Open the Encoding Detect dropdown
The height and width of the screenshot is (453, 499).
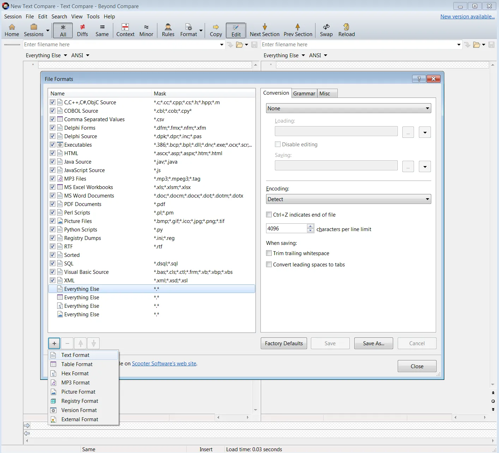tap(348, 199)
